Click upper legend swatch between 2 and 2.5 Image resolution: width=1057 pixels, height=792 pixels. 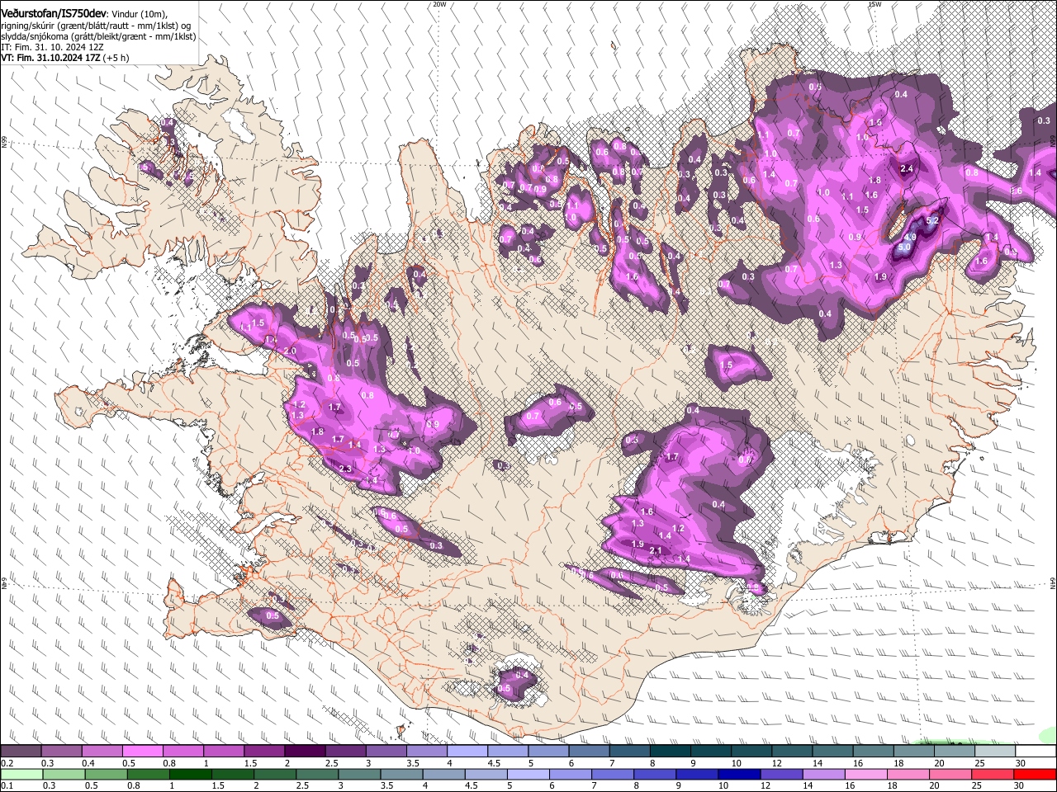pyautogui.click(x=305, y=752)
